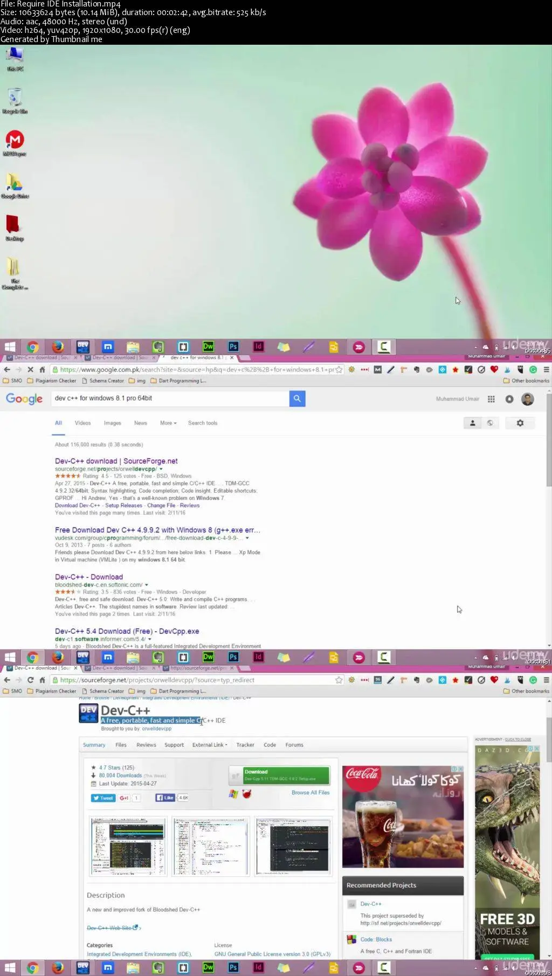
Task: Switch to the News search tab
Action: point(140,423)
